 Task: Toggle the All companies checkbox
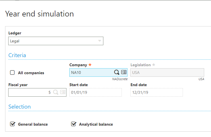[x=12, y=72]
